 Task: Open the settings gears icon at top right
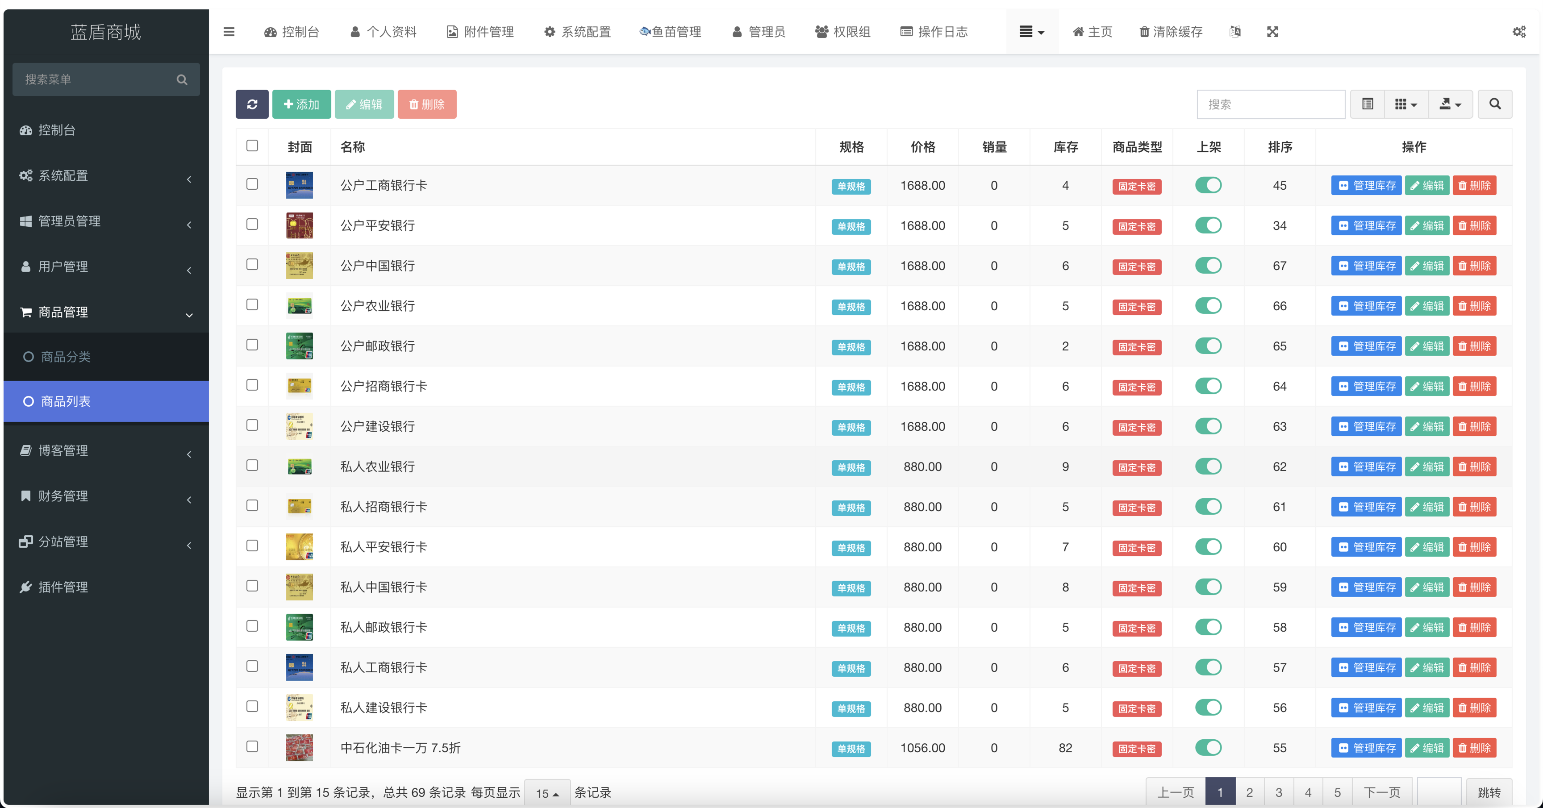tap(1518, 32)
